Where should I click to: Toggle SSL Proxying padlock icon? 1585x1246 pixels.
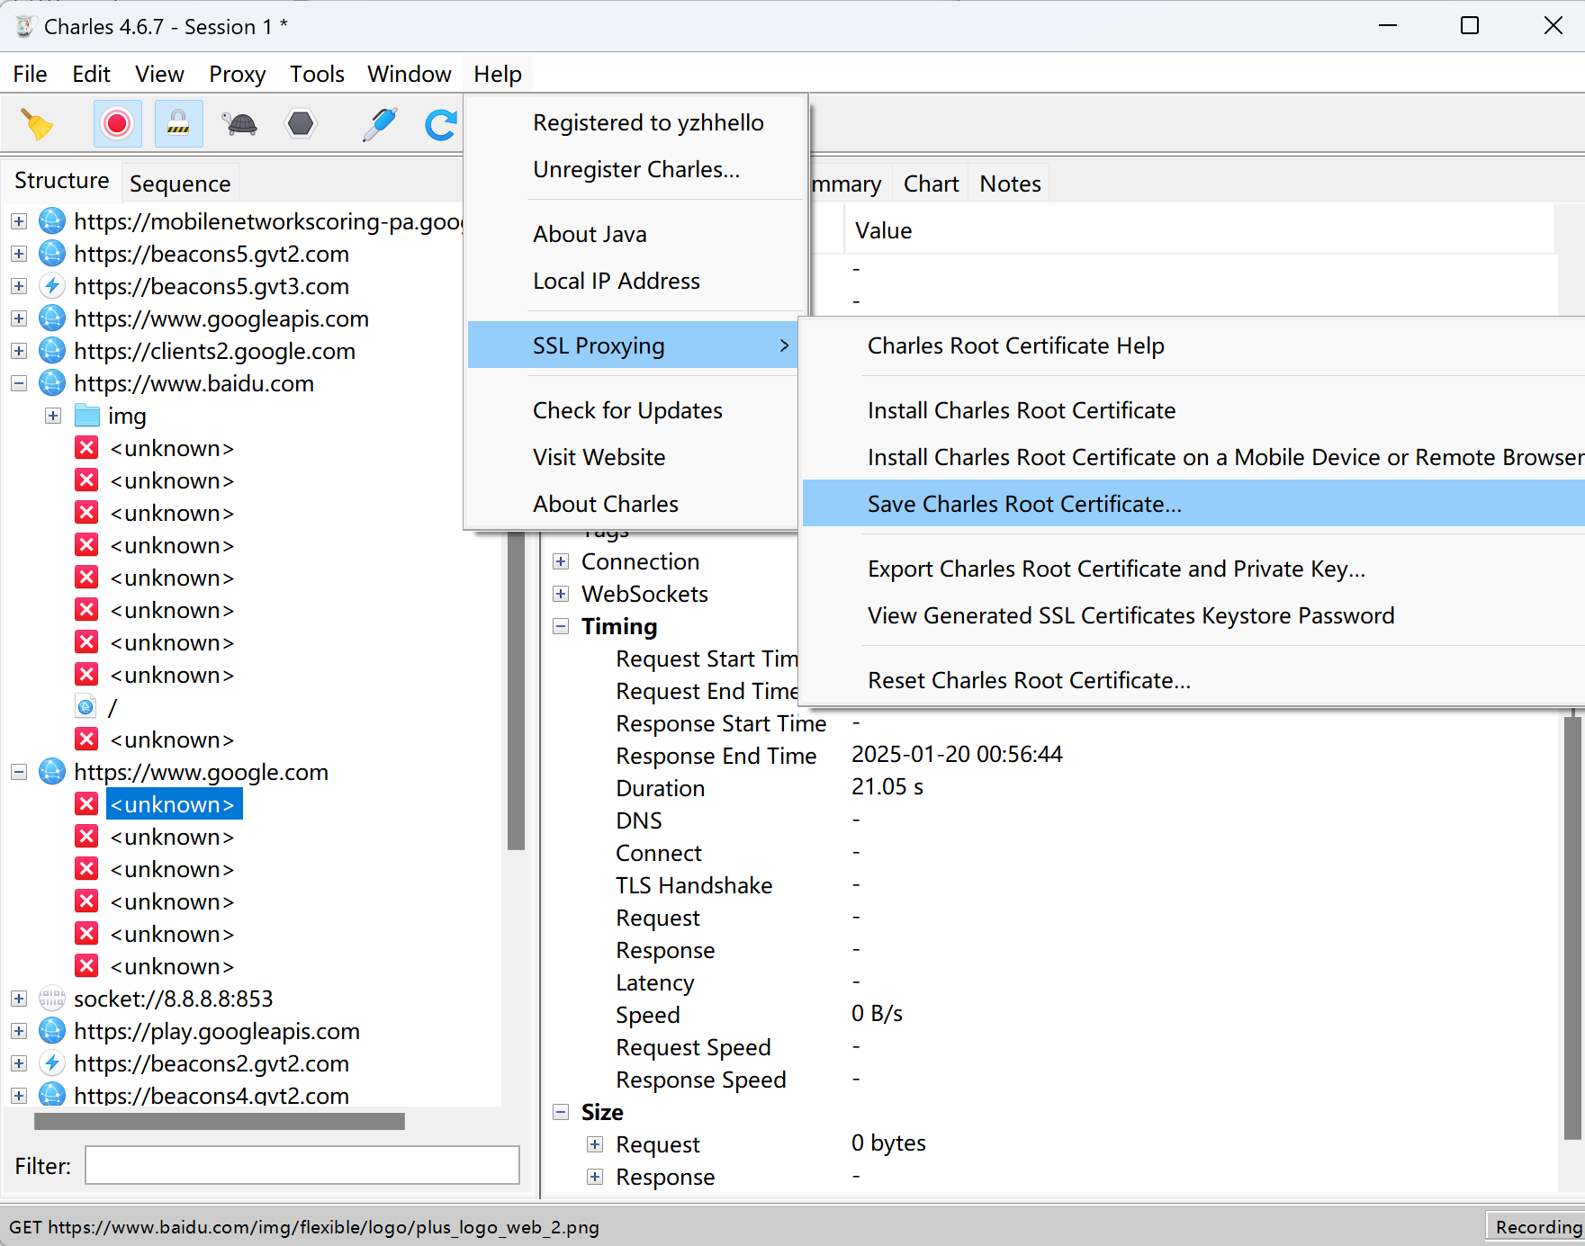coord(178,124)
